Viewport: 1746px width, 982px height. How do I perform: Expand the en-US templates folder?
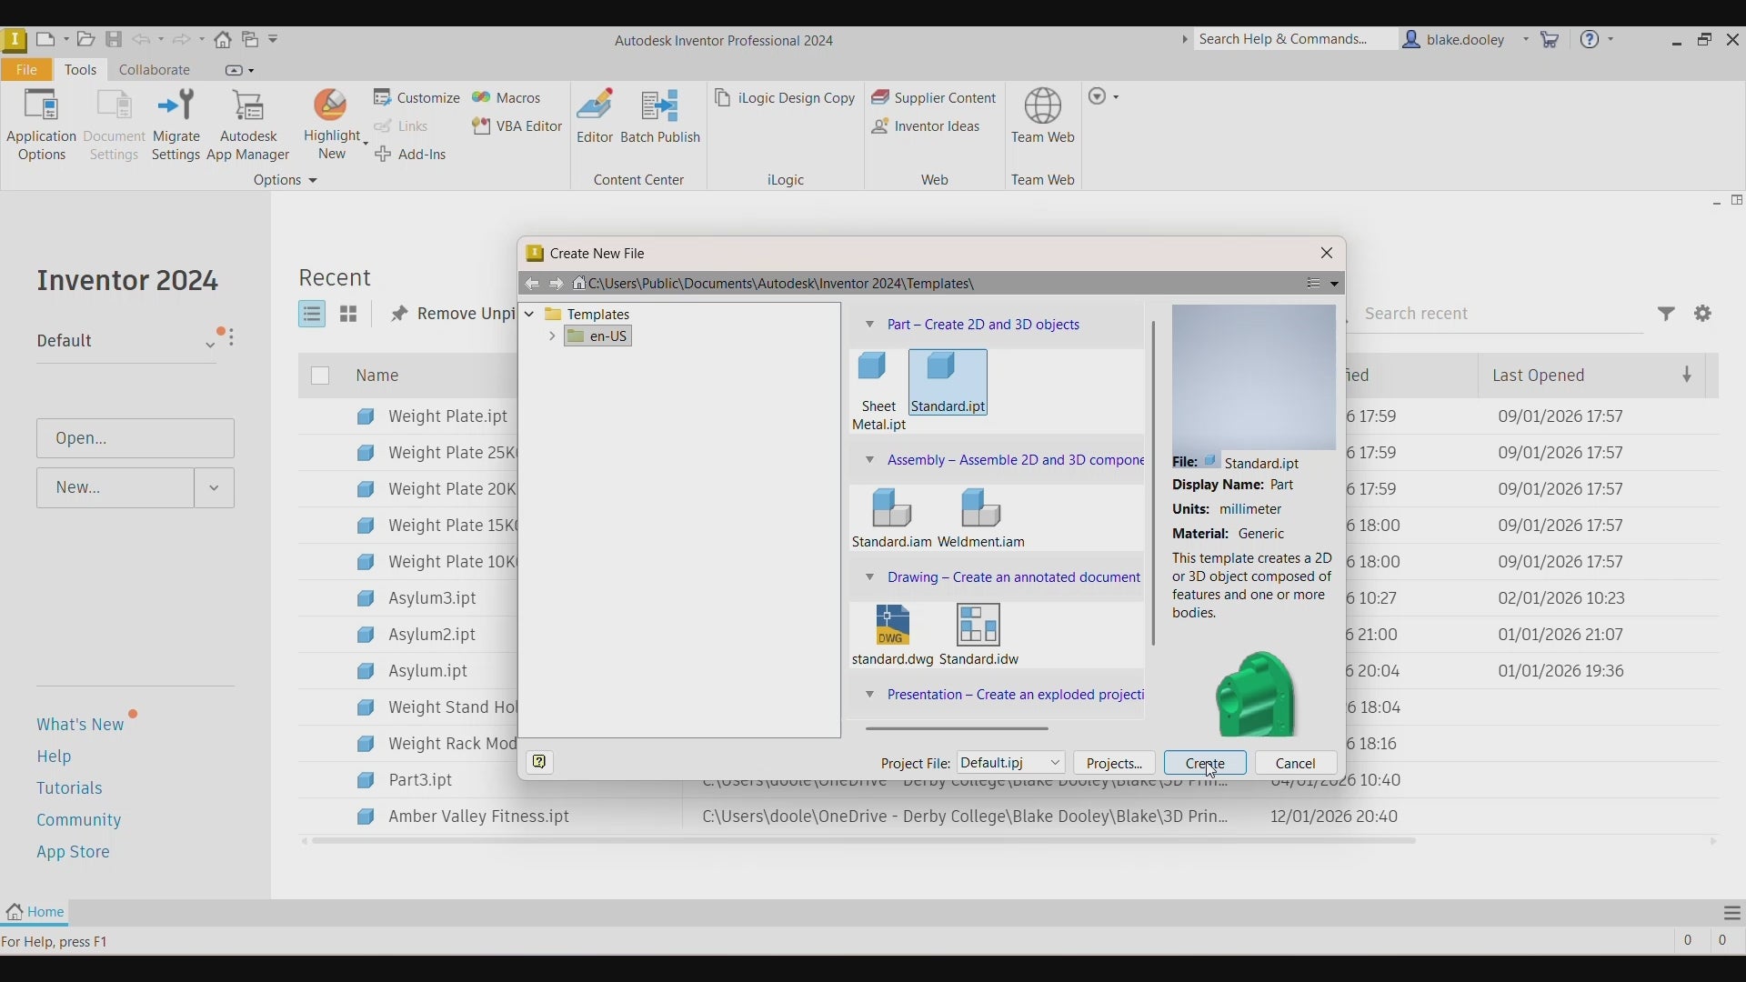[x=554, y=337]
